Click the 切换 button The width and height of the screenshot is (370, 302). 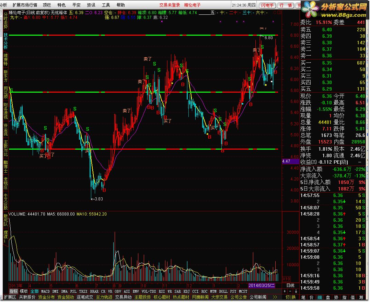[290, 297]
